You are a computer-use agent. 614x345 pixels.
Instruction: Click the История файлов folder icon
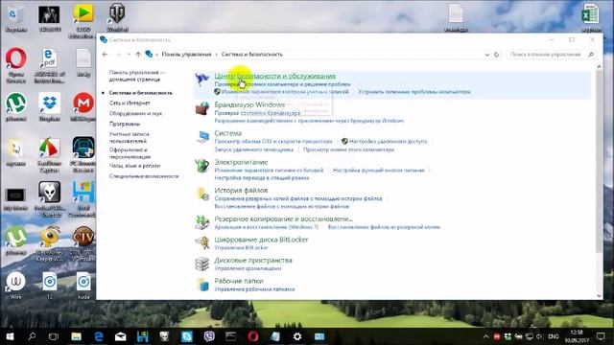tap(202, 194)
